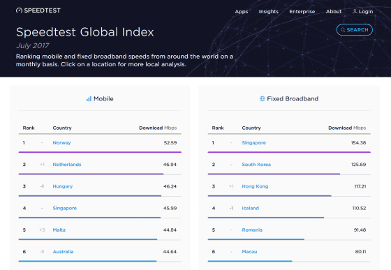Click the 45.99 Mobile speed value
Image resolution: width=391 pixels, height=270 pixels.
170,208
